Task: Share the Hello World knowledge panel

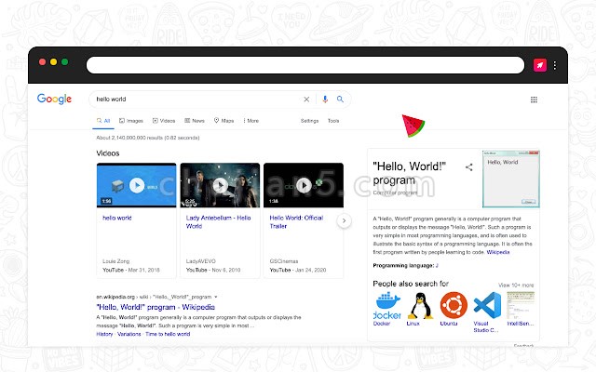Action: coord(469,167)
